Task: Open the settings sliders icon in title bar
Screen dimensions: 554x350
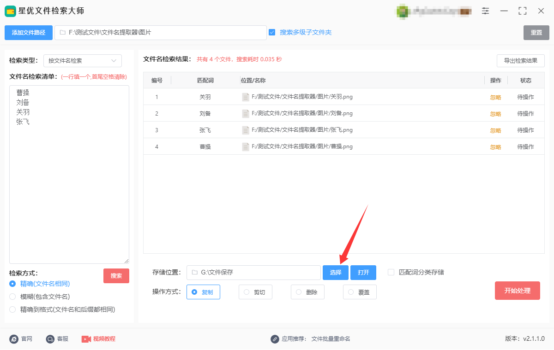Action: [x=486, y=11]
